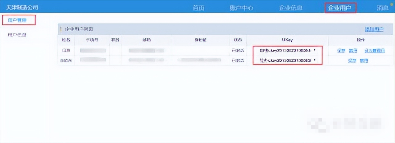Click 禁用 link in the 李晓东 row
This screenshot has height=143, width=395.
point(364,60)
